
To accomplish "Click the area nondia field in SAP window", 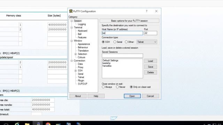I will tap(43, 105).
